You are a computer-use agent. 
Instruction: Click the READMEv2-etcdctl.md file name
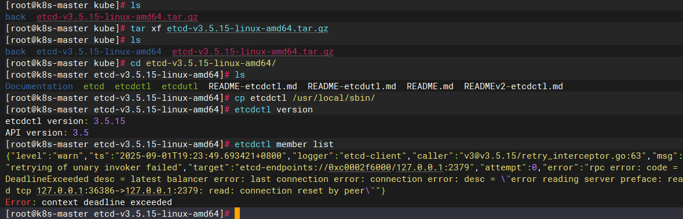coord(514,86)
